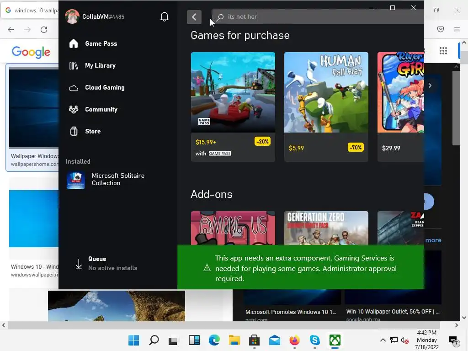Open Win 10 Wallpaper Outlet image result
Viewport: 468px width, 351px height.
point(393,312)
